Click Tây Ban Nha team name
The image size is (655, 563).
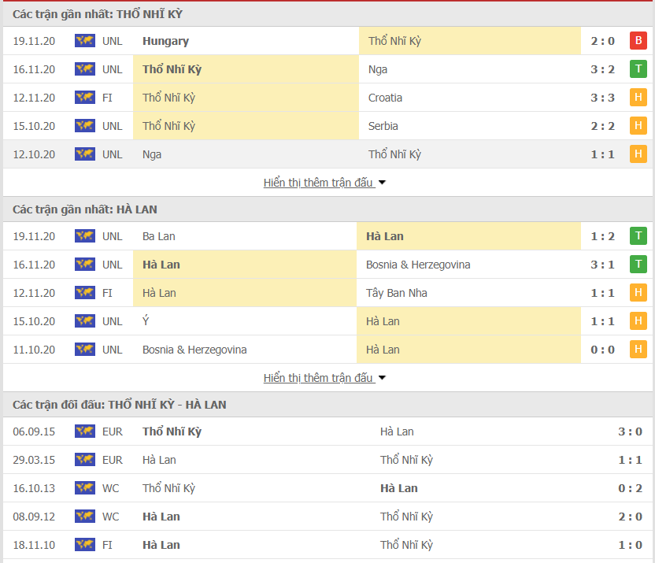pyautogui.click(x=395, y=293)
